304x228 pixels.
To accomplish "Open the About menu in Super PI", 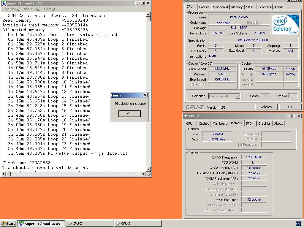I will (x=32, y=9).
